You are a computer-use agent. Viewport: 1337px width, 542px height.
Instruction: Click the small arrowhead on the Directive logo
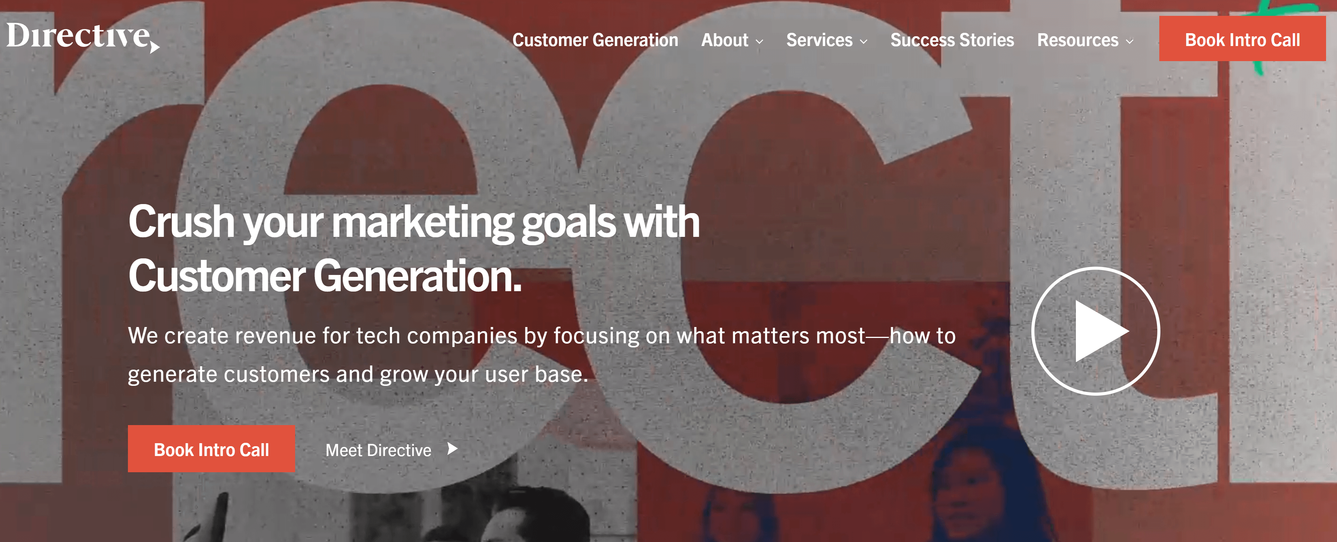[154, 48]
